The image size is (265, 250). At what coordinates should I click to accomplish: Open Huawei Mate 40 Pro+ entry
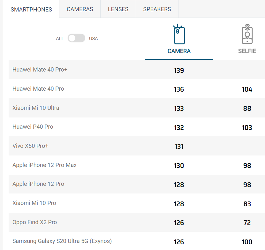point(40,70)
